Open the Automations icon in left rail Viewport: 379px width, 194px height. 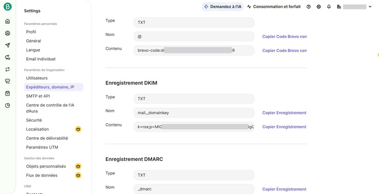(x=8, y=57)
